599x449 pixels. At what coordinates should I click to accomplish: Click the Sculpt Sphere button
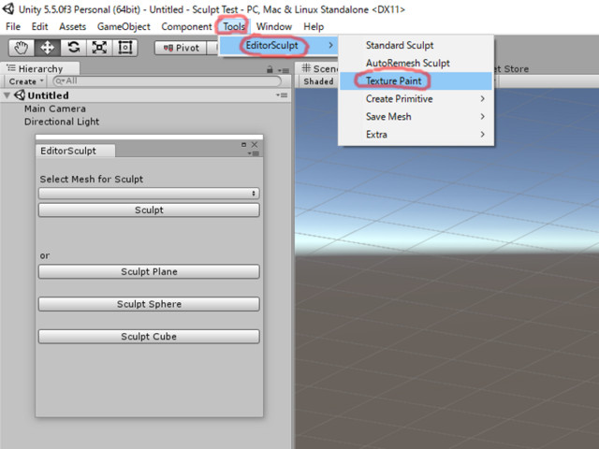click(149, 304)
